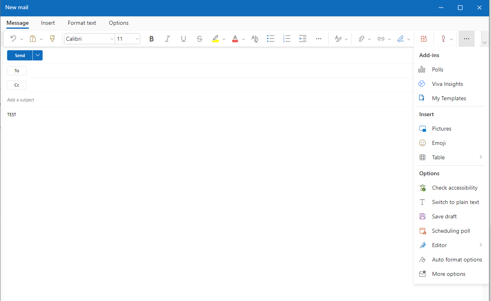Click the yellow text highlight color
The width and height of the screenshot is (491, 301).
216,39
